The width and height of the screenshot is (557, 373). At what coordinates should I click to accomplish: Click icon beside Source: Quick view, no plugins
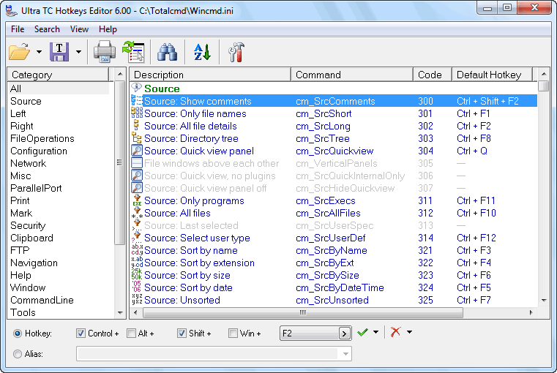coord(137,176)
